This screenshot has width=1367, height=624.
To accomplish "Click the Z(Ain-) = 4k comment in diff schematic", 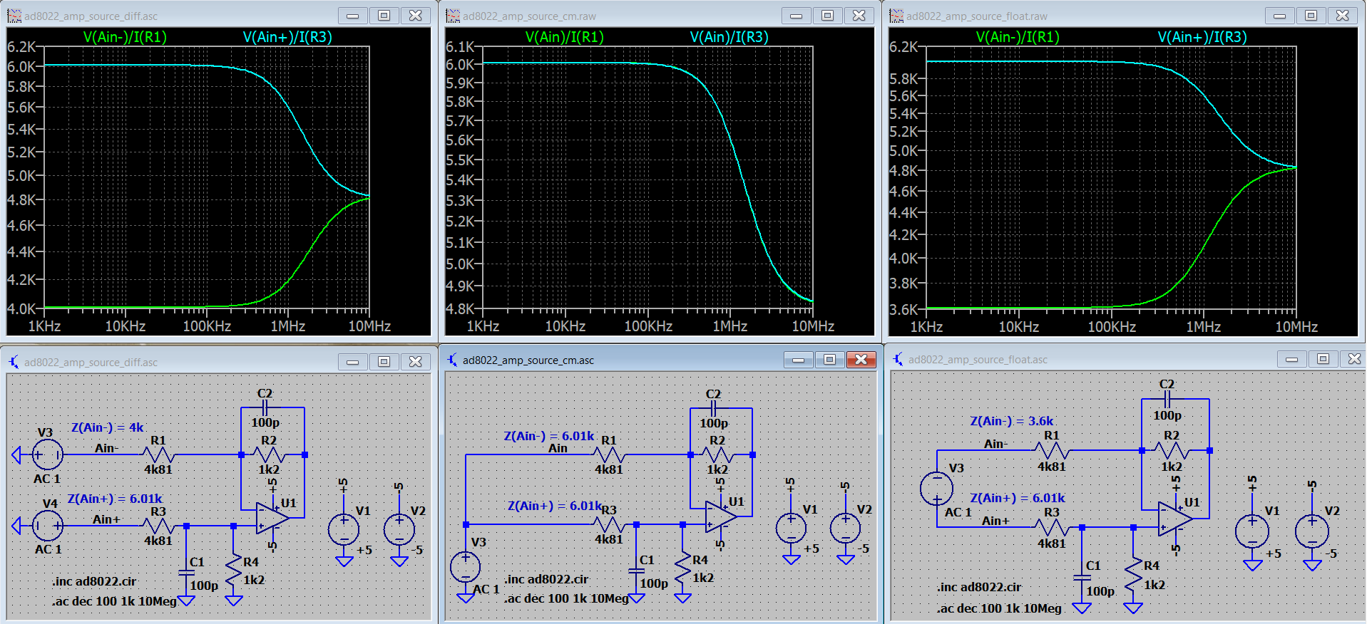I will [x=107, y=427].
